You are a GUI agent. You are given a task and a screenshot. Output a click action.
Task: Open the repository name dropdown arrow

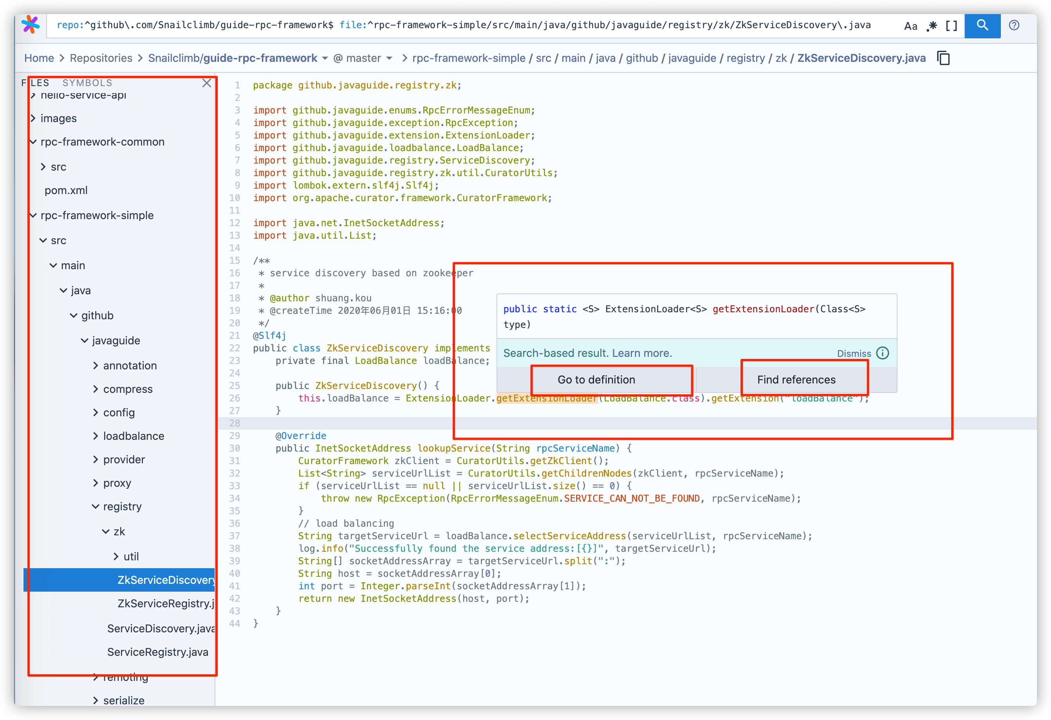[x=325, y=58]
